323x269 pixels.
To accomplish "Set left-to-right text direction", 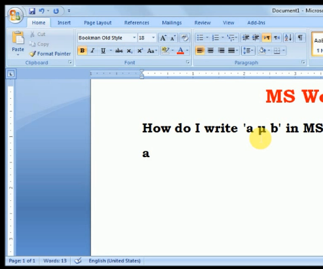I will (x=267, y=38).
